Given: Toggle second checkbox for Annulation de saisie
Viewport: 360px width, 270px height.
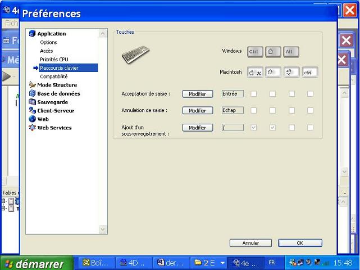Looking at the screenshot, I should [x=272, y=110].
